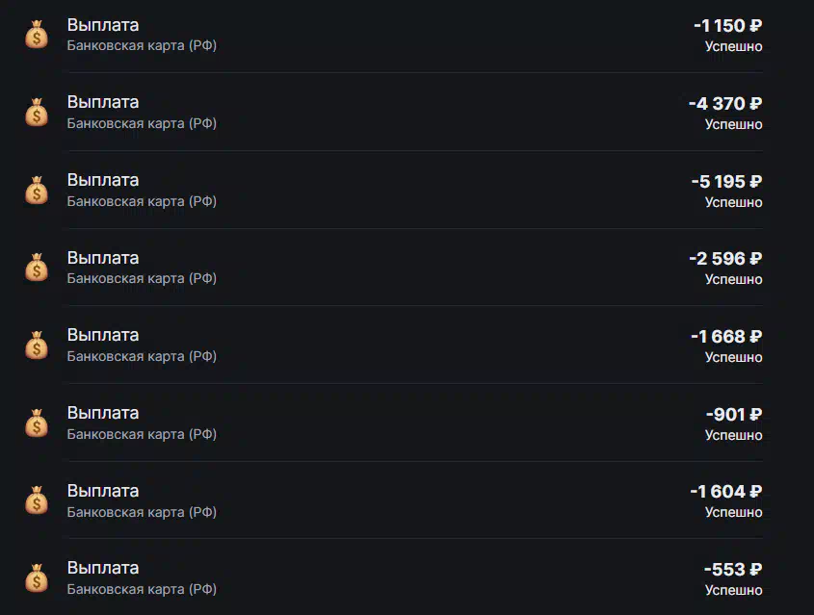
Task: Click Банковская карта (РФ) under the -553 ₽ payout
Action: coord(142,589)
